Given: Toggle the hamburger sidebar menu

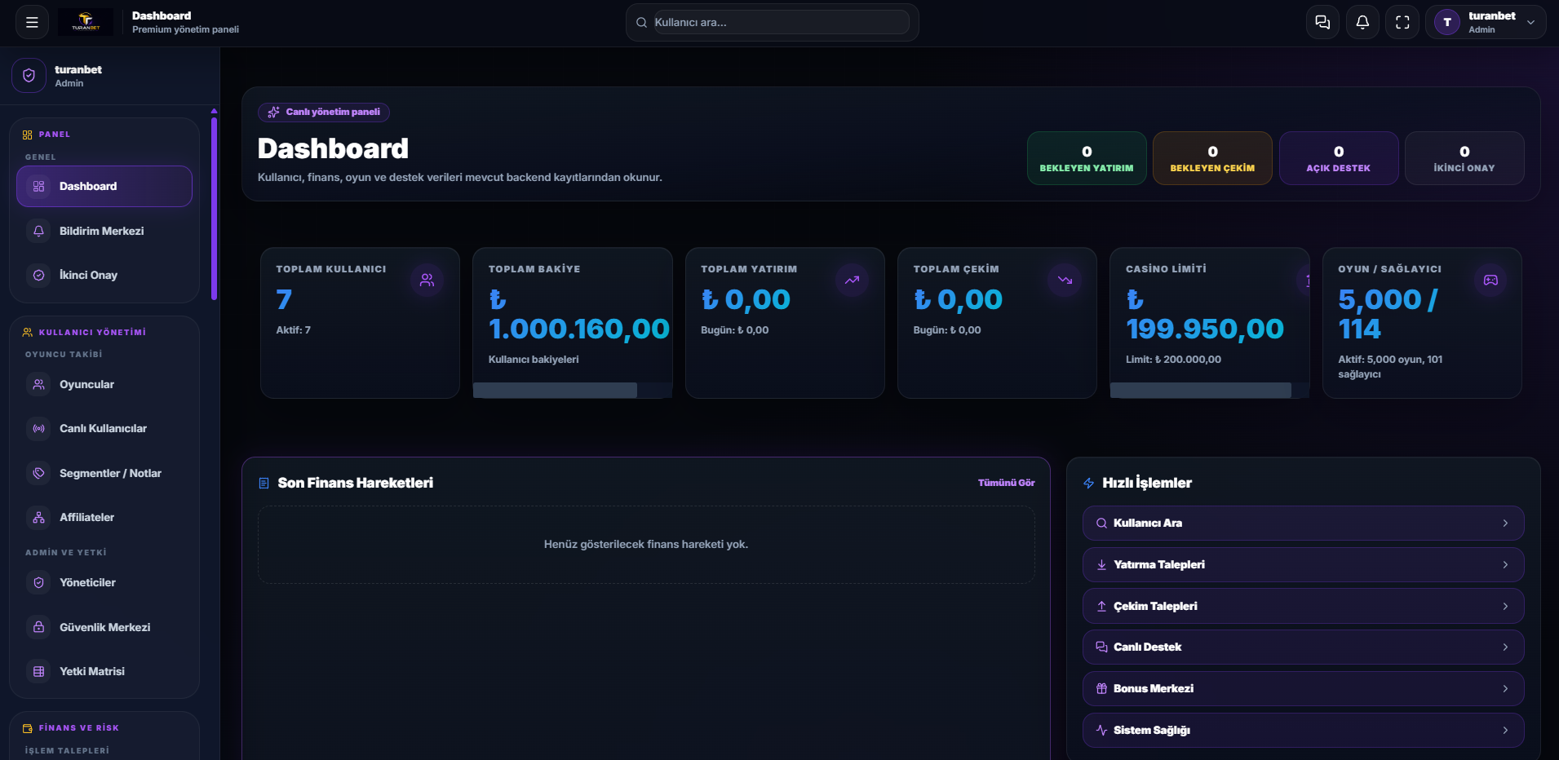Looking at the screenshot, I should 32,22.
